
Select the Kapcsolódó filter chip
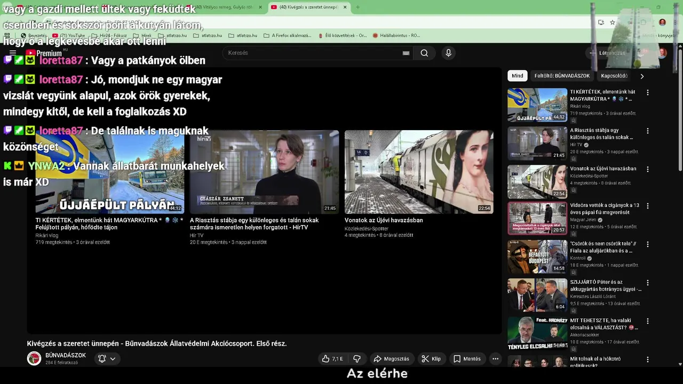point(614,76)
